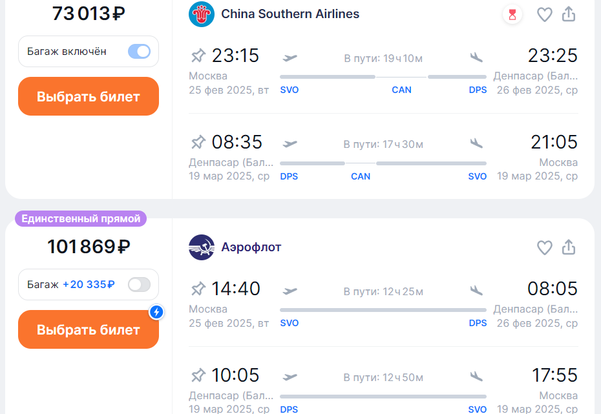Click the China Southern Airlines logo
The image size is (601, 414).
202,14
